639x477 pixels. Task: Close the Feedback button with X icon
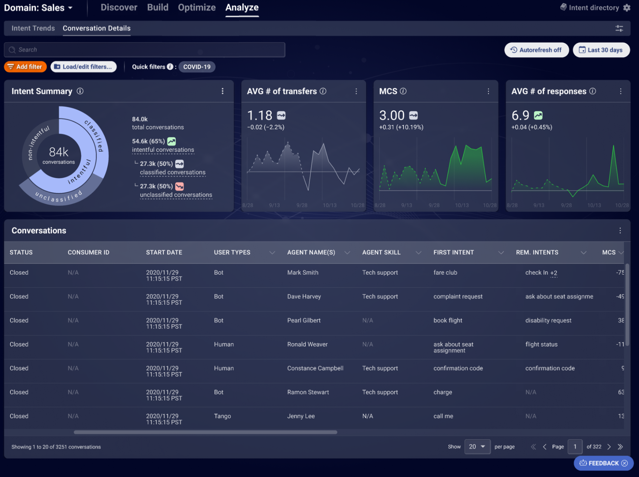point(625,463)
